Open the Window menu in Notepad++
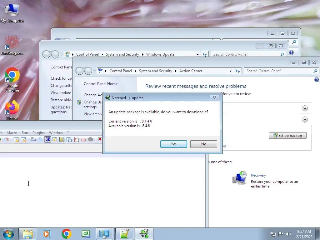The height and width of the screenshot is (240, 320). click(x=56, y=132)
